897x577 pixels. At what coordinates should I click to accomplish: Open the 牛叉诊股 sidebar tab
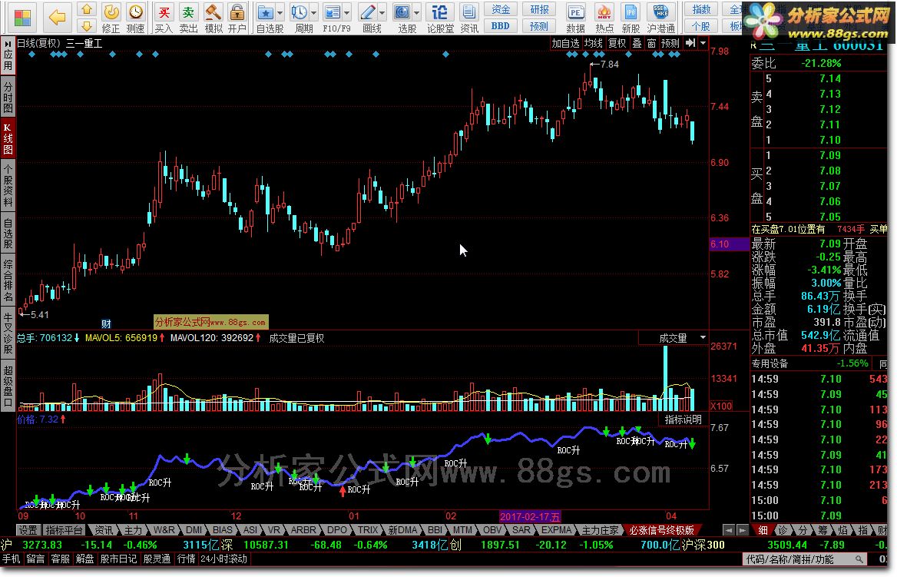pos(8,333)
